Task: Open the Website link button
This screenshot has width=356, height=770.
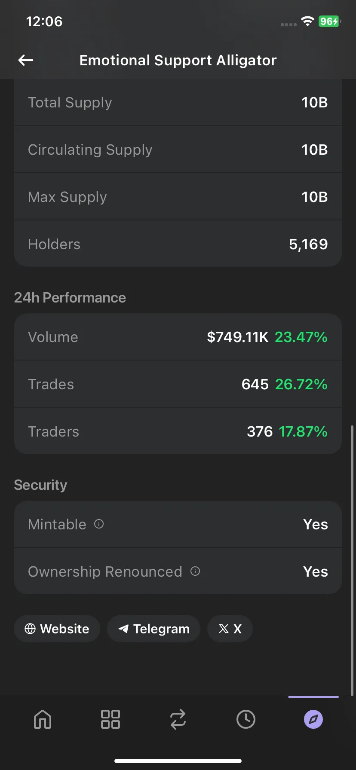Action: (57, 629)
